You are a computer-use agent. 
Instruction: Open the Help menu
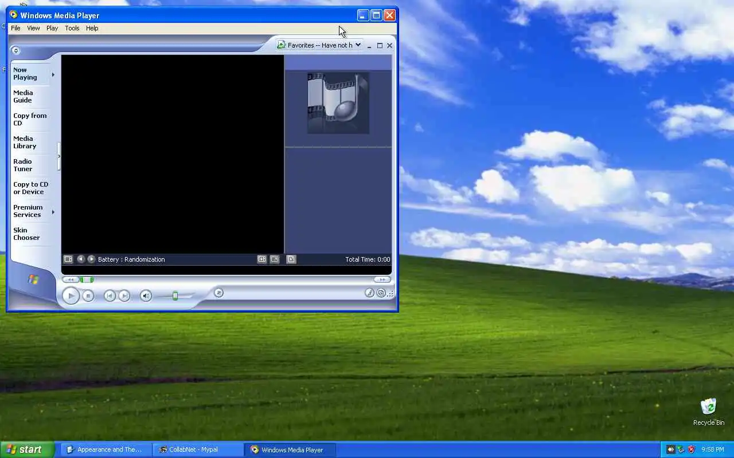tap(92, 28)
